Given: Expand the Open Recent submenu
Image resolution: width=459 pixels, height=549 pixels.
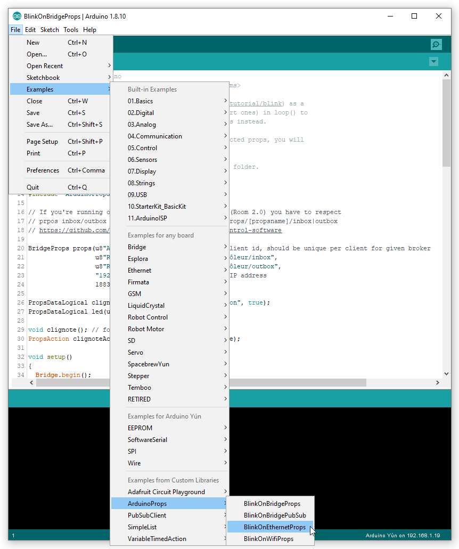Looking at the screenshot, I should pos(61,66).
